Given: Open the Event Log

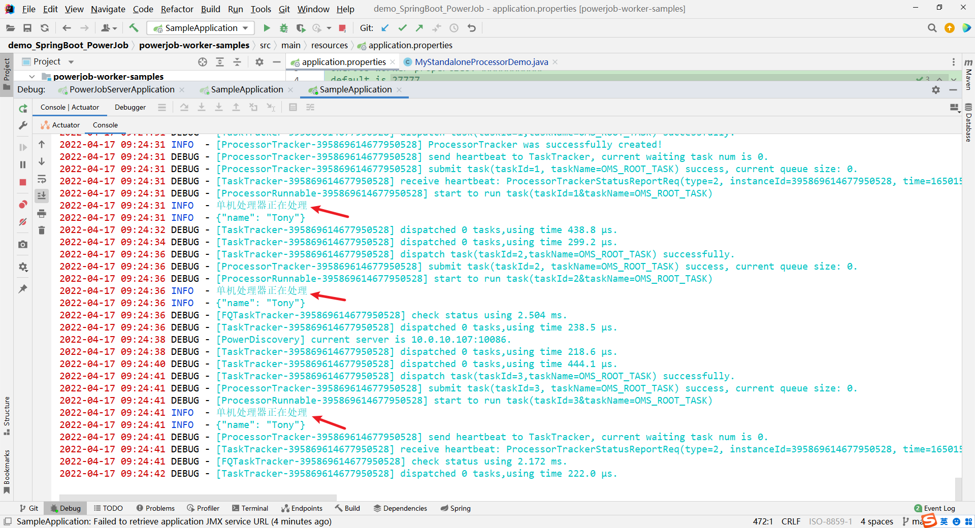Looking at the screenshot, I should pyautogui.click(x=934, y=508).
